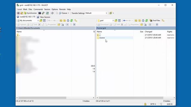Click the transfer settings presets icon
191x107 pixels.
[111, 13]
